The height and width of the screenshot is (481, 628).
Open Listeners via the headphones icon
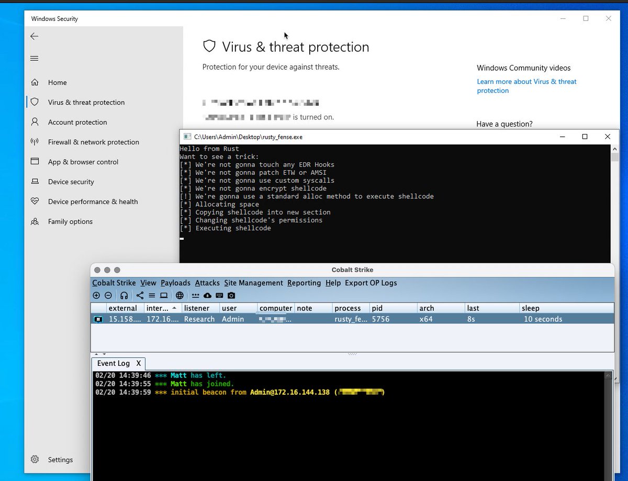pos(124,295)
